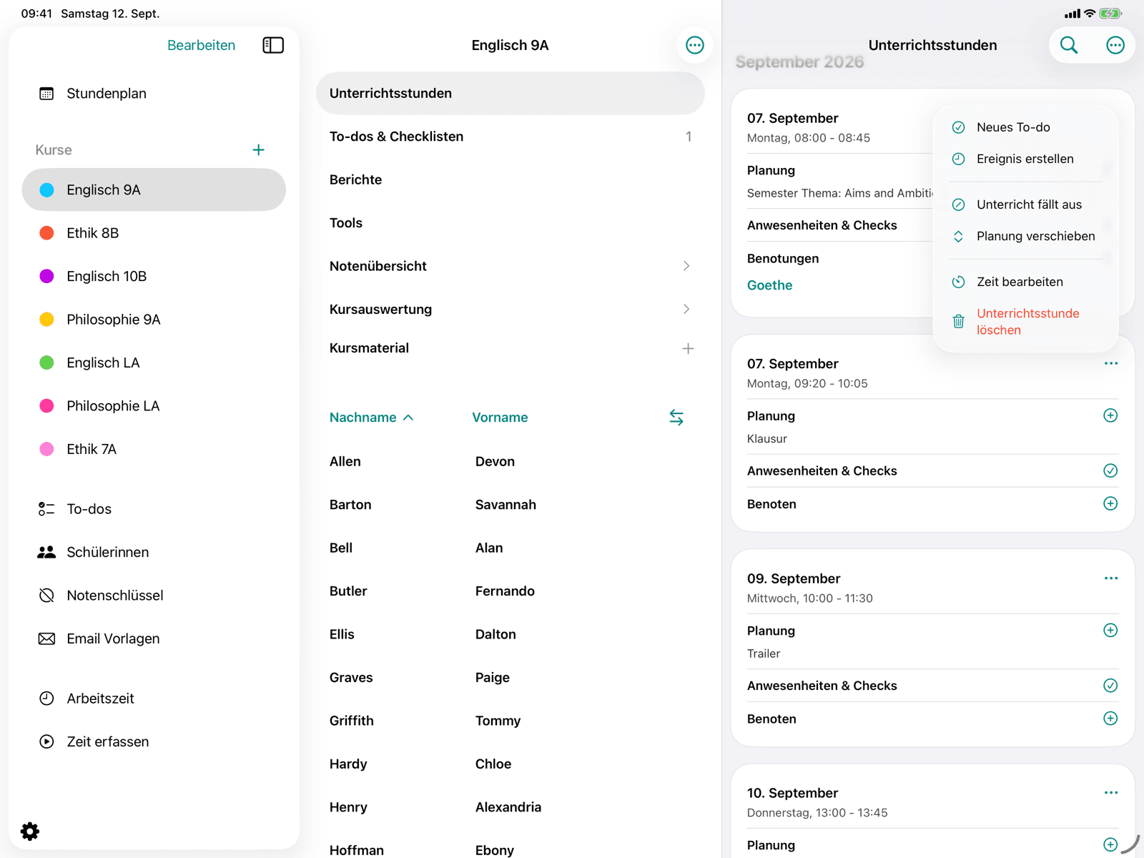The width and height of the screenshot is (1144, 858).
Task: Add Benoten for 09:20 lesson
Action: coord(1110,503)
